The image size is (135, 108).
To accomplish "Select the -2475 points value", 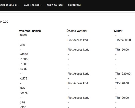I will [24, 93].
